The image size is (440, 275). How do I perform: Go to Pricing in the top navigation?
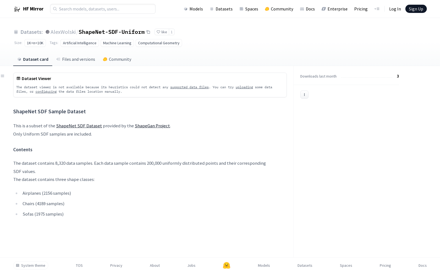(361, 9)
